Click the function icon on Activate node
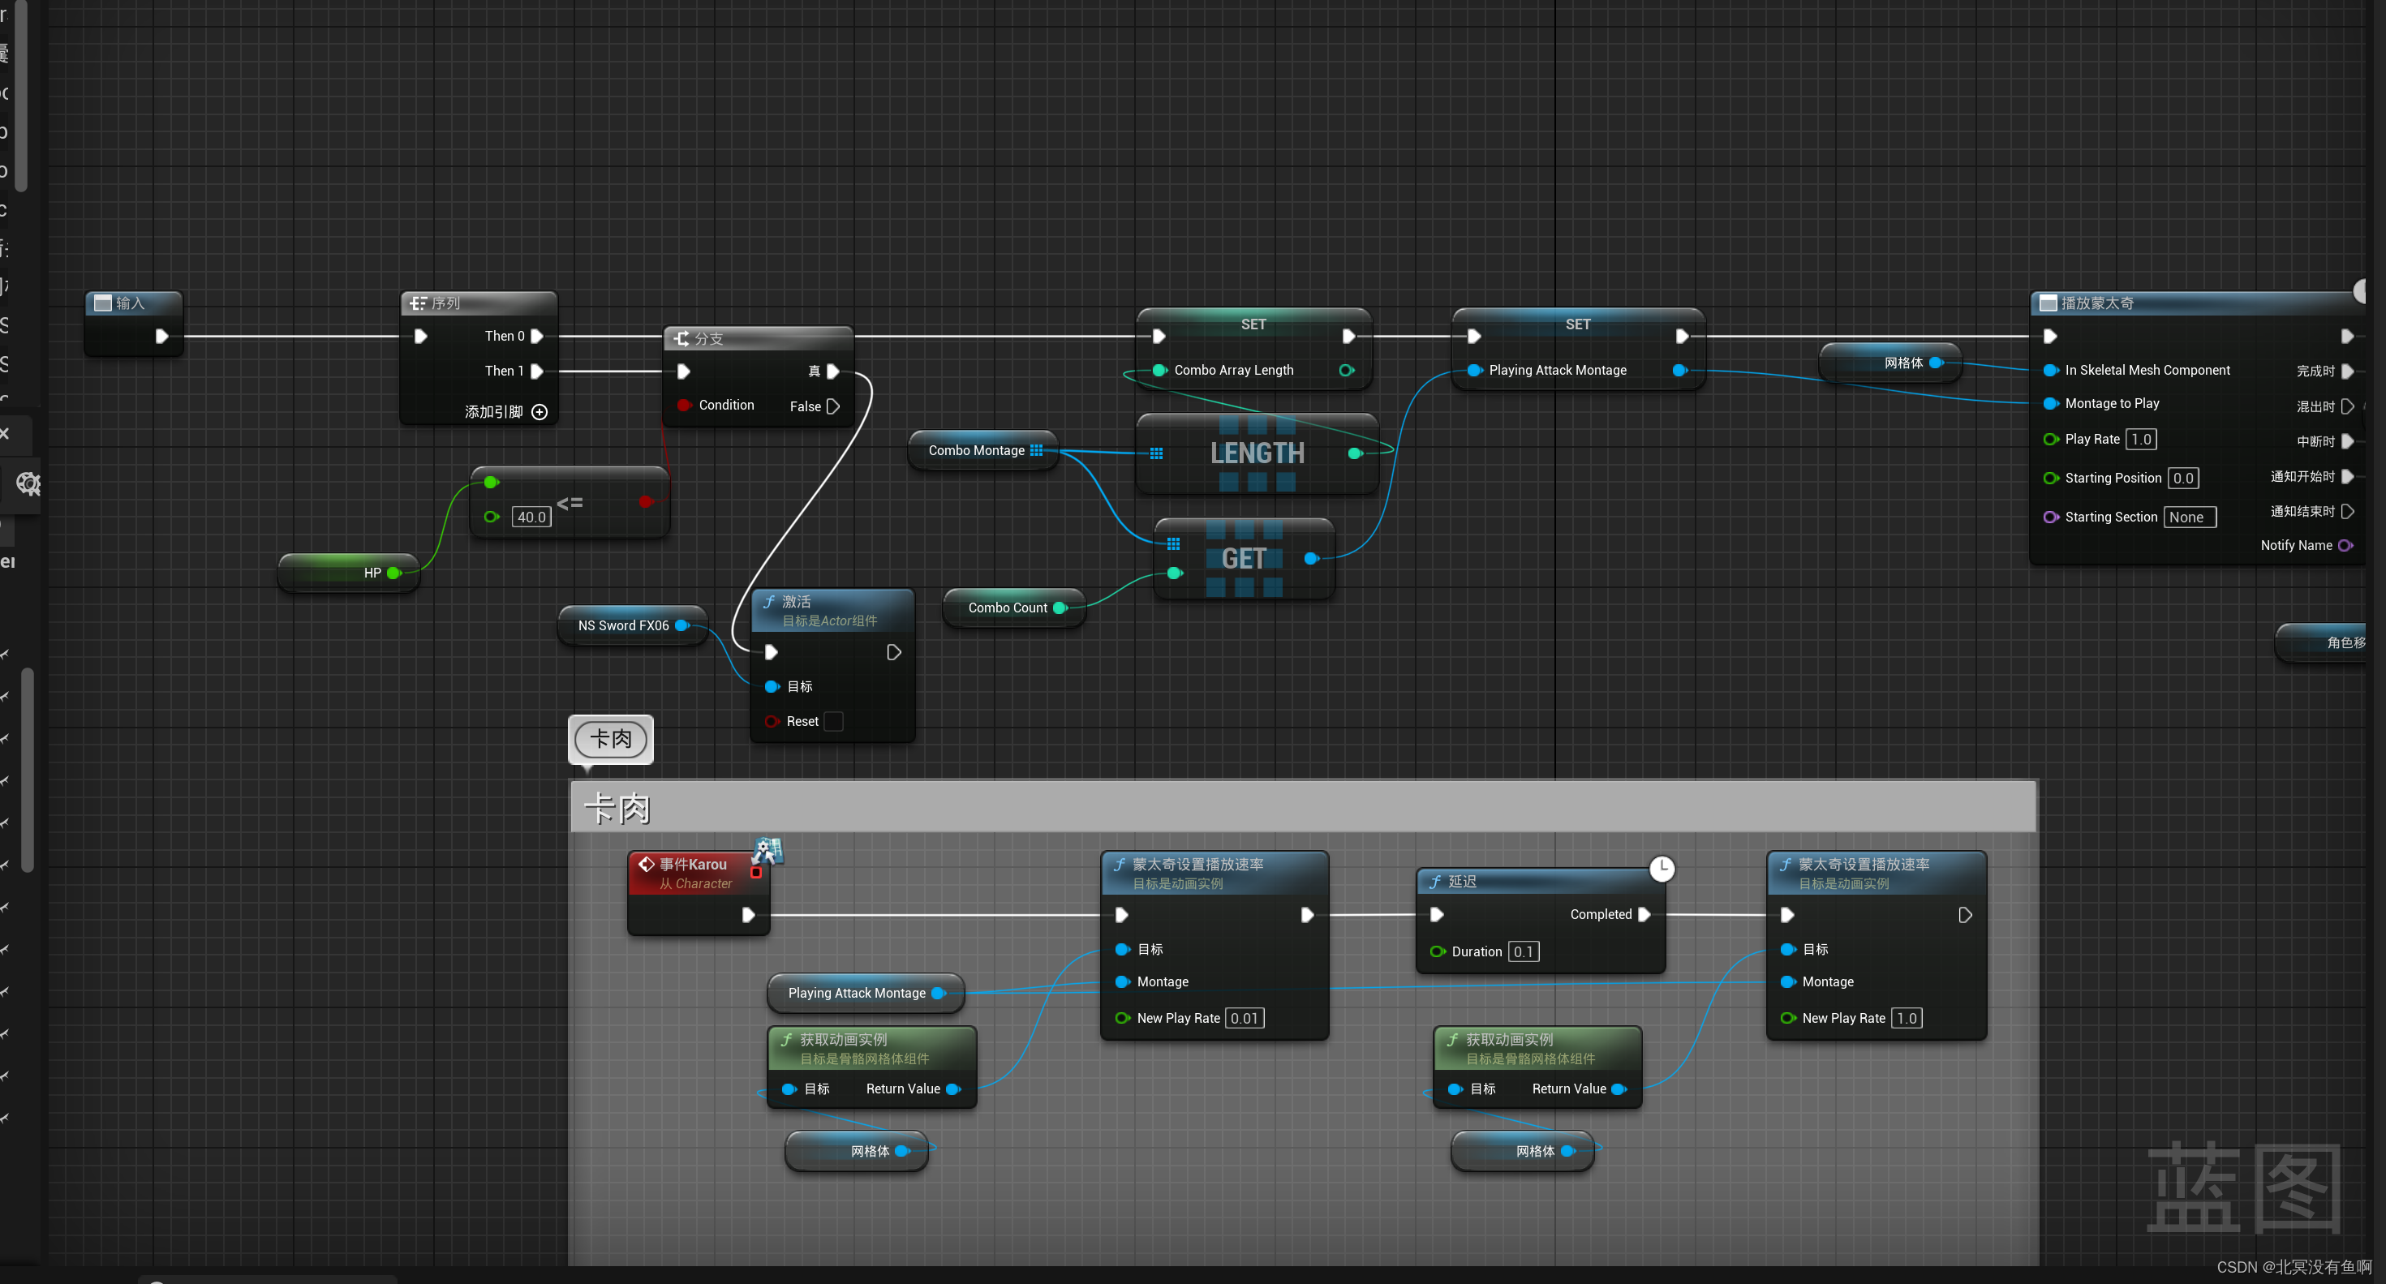The width and height of the screenshot is (2386, 1284). (769, 602)
